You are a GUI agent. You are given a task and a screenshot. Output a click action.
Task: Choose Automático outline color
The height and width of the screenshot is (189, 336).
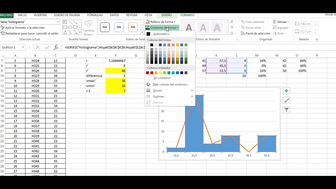[170, 34]
